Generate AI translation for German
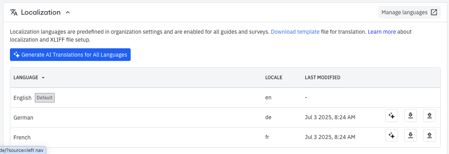Viewport: 449px width, 154px height. (392, 116)
